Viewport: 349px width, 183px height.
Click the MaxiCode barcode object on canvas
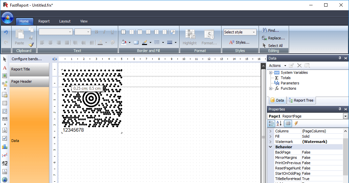click(x=92, y=101)
